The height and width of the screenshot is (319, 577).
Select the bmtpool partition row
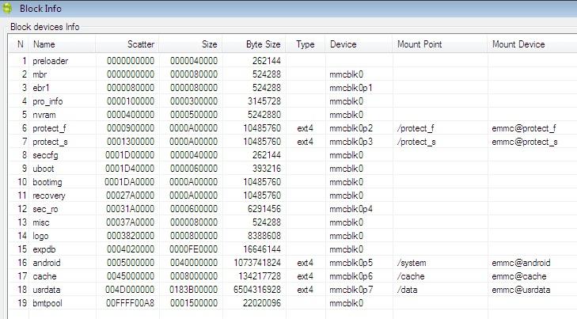pyautogui.click(x=293, y=303)
